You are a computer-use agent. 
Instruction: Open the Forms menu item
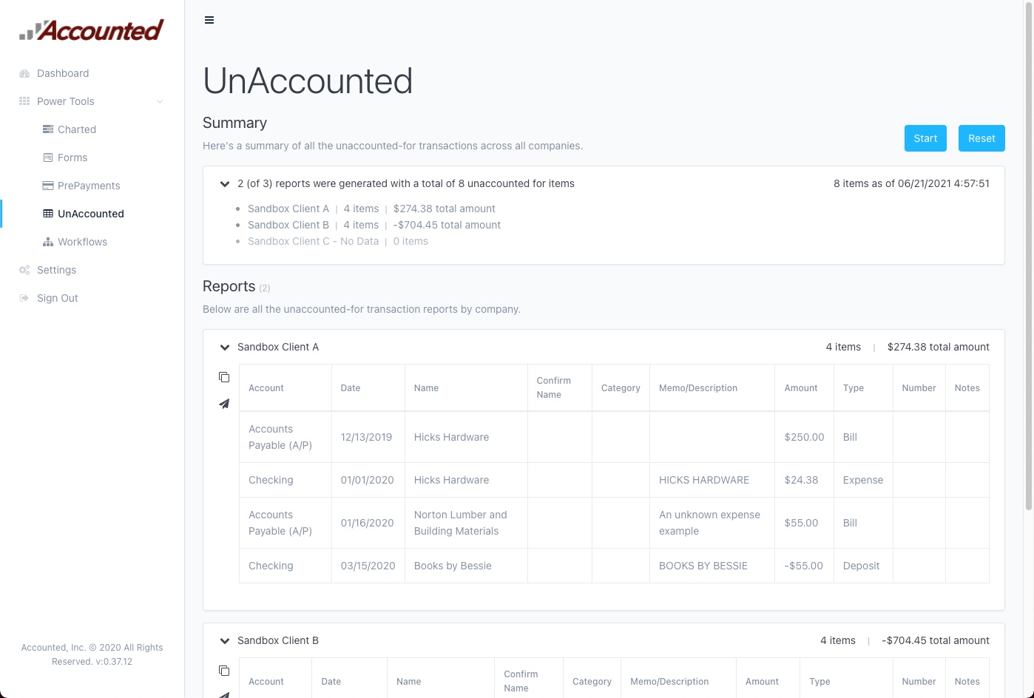[72, 157]
